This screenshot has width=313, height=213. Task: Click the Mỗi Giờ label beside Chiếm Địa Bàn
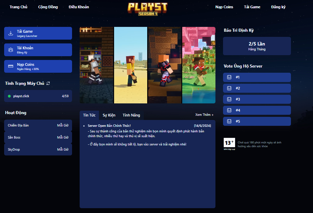63,125
